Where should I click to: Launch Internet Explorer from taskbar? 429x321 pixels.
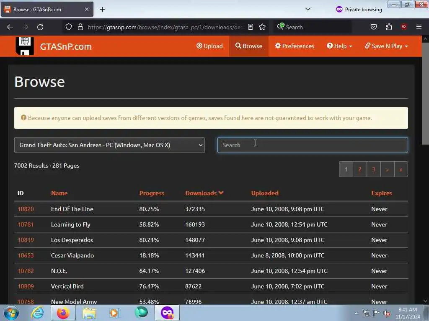tap(37, 313)
